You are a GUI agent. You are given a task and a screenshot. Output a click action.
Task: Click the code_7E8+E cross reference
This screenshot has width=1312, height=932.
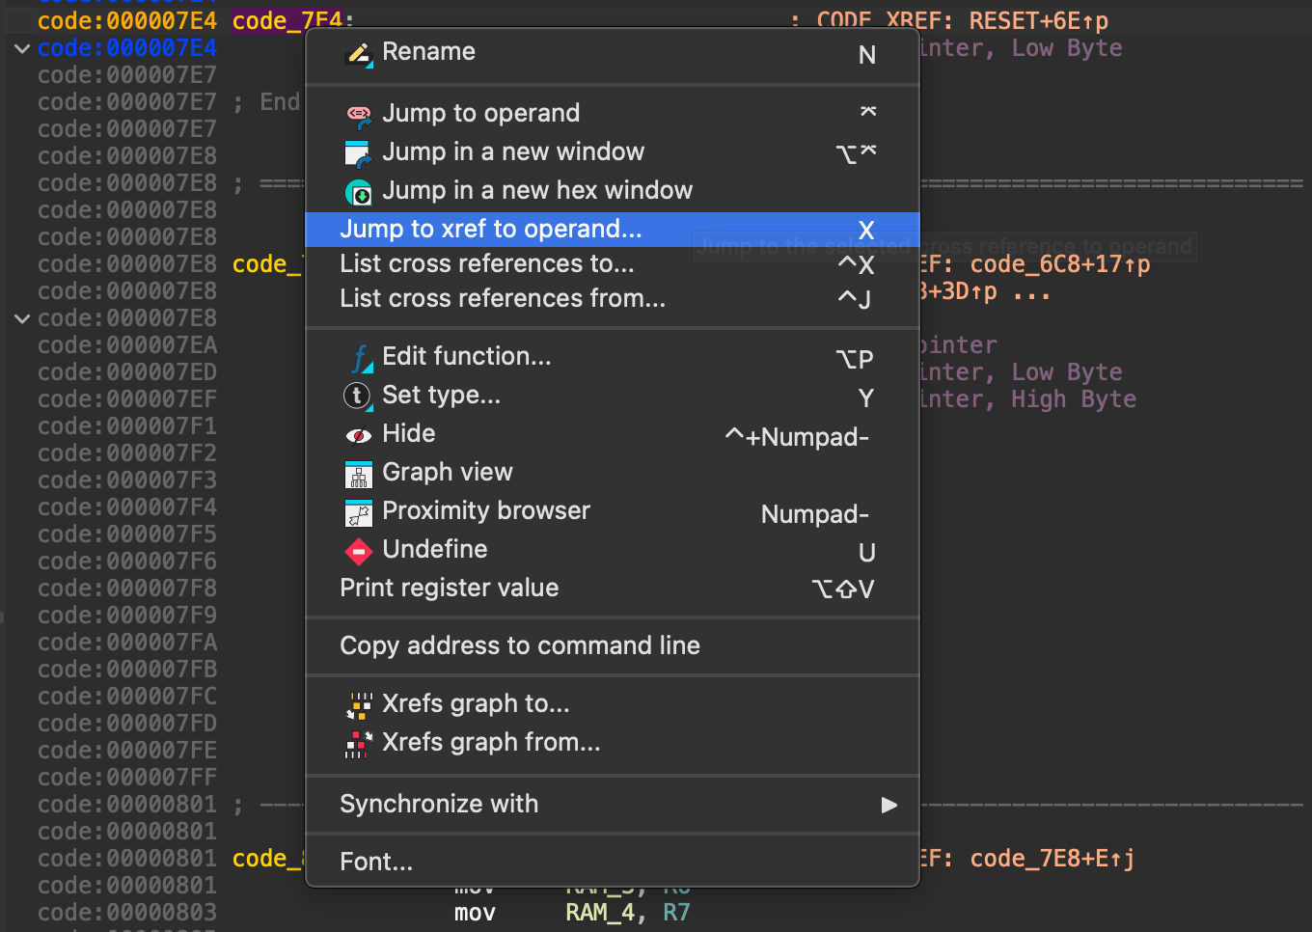1052,859
